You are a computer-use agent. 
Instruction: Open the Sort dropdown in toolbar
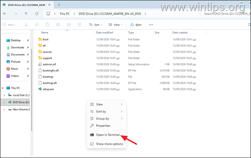[96, 25]
